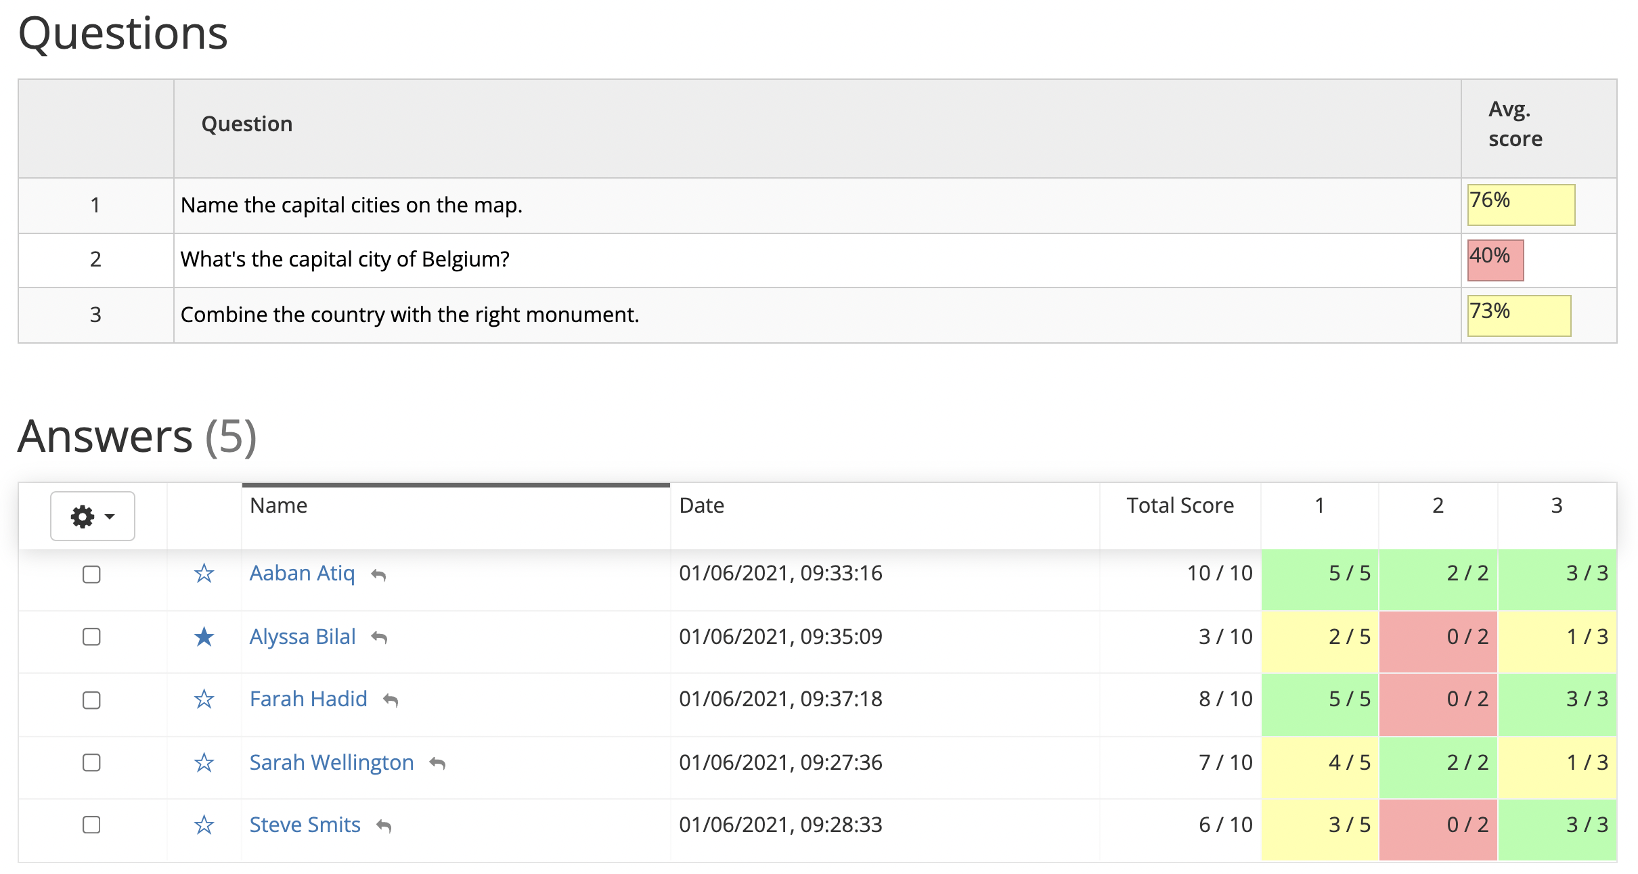This screenshot has width=1638, height=874.
Task: Open Steve Smits' answer link
Action: click(305, 825)
